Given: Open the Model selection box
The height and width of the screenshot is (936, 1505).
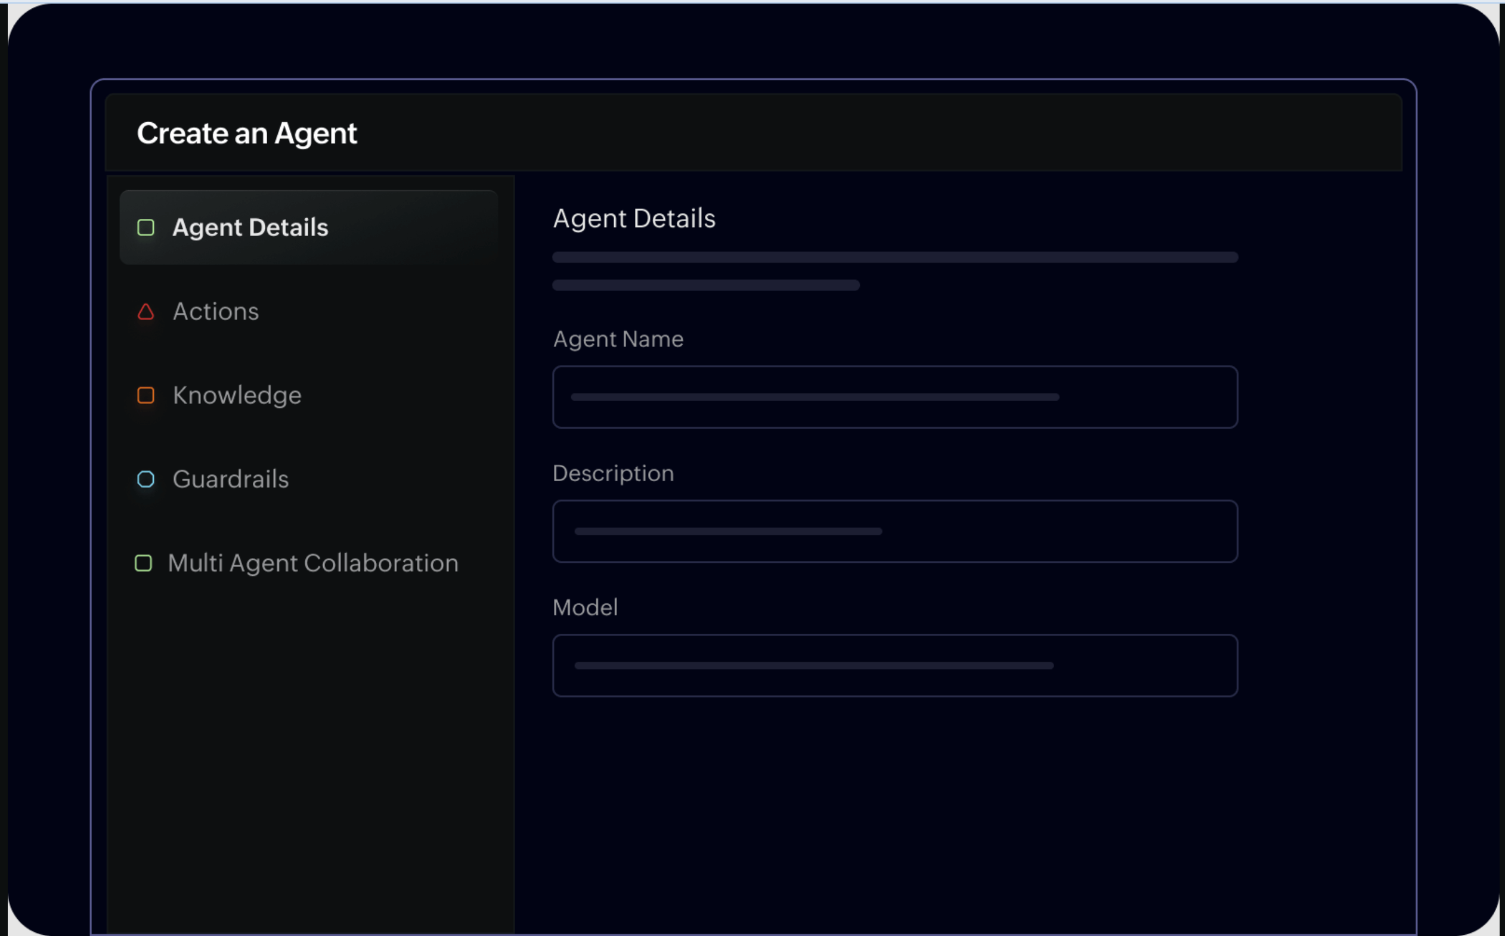Looking at the screenshot, I should click(x=894, y=665).
